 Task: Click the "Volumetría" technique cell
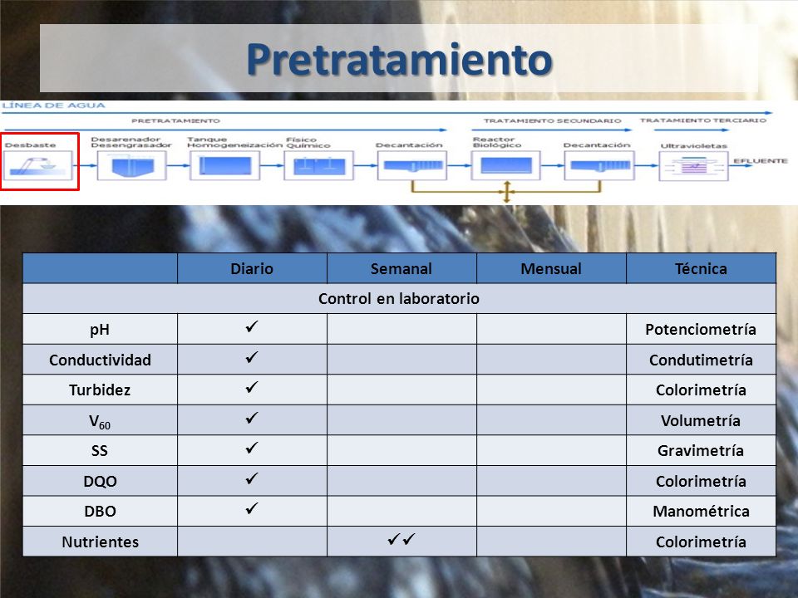[x=701, y=420]
